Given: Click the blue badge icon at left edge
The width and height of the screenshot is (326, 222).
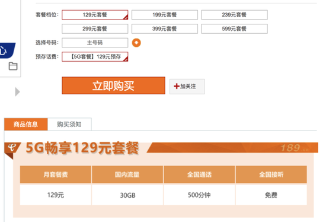Looking at the screenshot, I should 7,50.
